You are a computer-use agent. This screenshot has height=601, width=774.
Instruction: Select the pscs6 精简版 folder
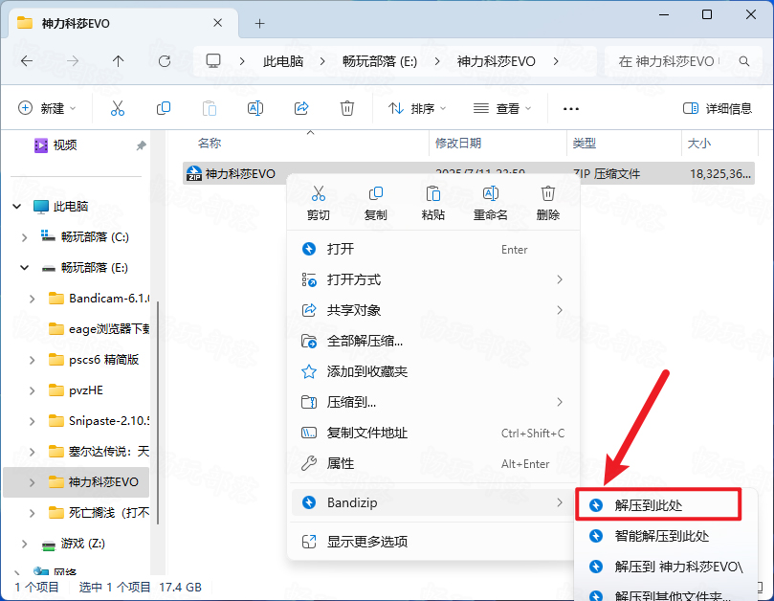click(94, 360)
